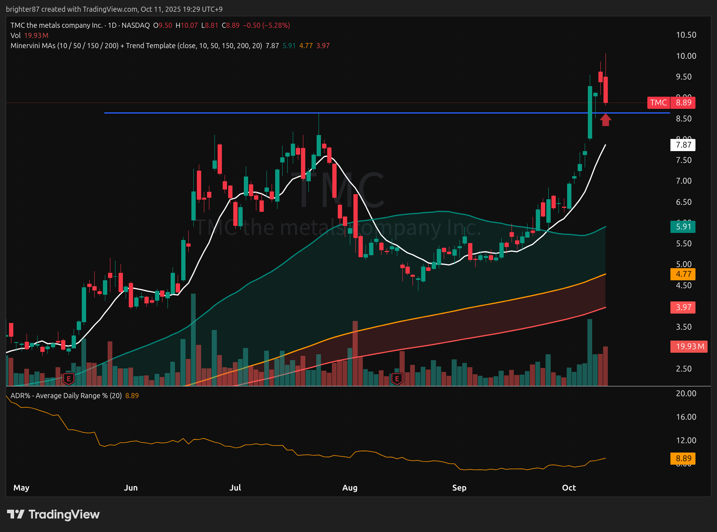
Task: Click the red 3.97 moving average label
Action: pos(683,307)
